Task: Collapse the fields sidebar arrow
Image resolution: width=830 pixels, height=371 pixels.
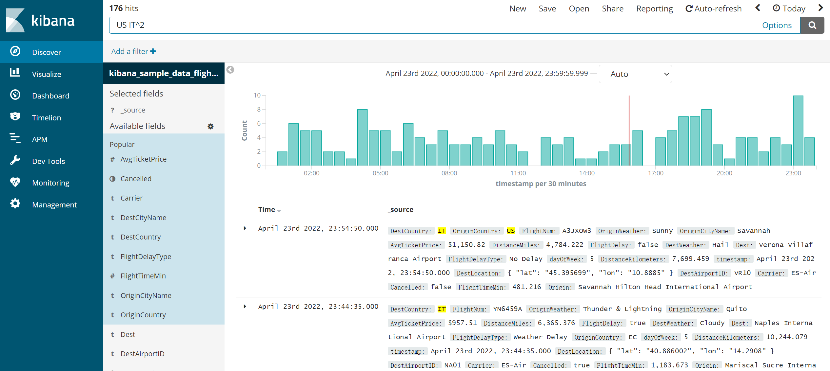Action: 230,70
